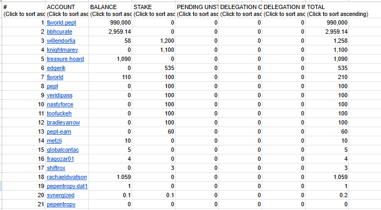The width and height of the screenshot is (381, 210).
Task: Open the veridipass account link
Action: tap(59, 95)
